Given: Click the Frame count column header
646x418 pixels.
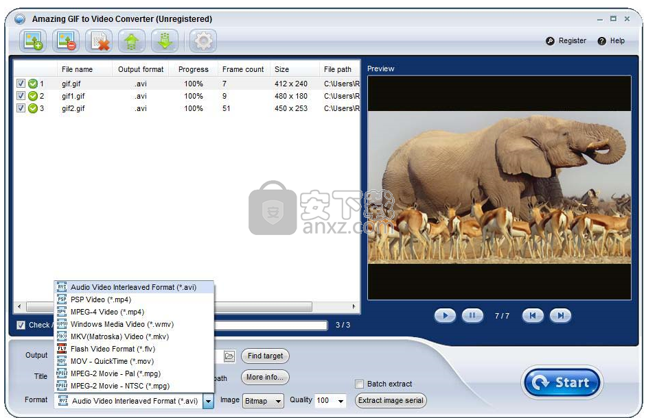Looking at the screenshot, I should pos(243,69).
